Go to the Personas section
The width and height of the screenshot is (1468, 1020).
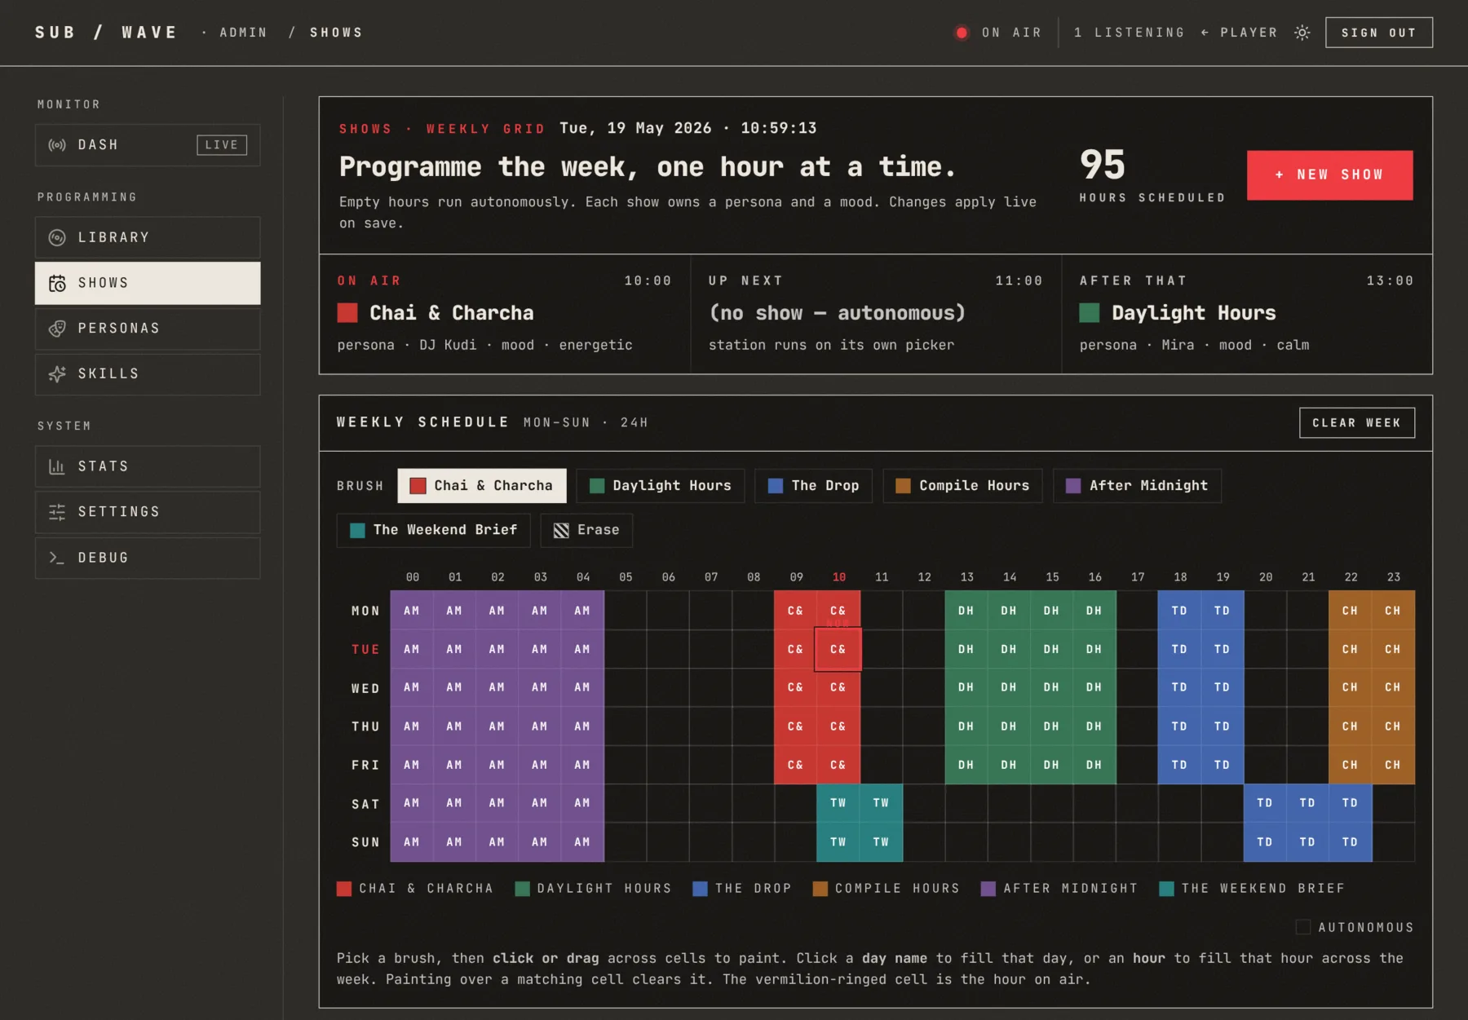tap(148, 329)
